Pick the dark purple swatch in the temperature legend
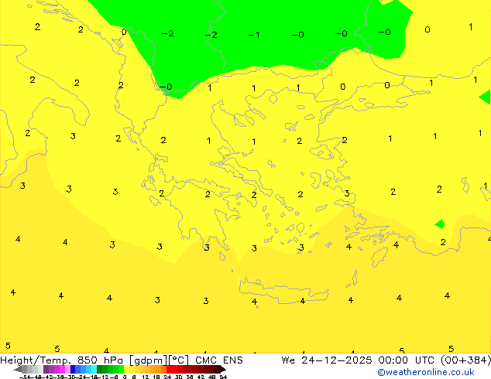 [46, 370]
